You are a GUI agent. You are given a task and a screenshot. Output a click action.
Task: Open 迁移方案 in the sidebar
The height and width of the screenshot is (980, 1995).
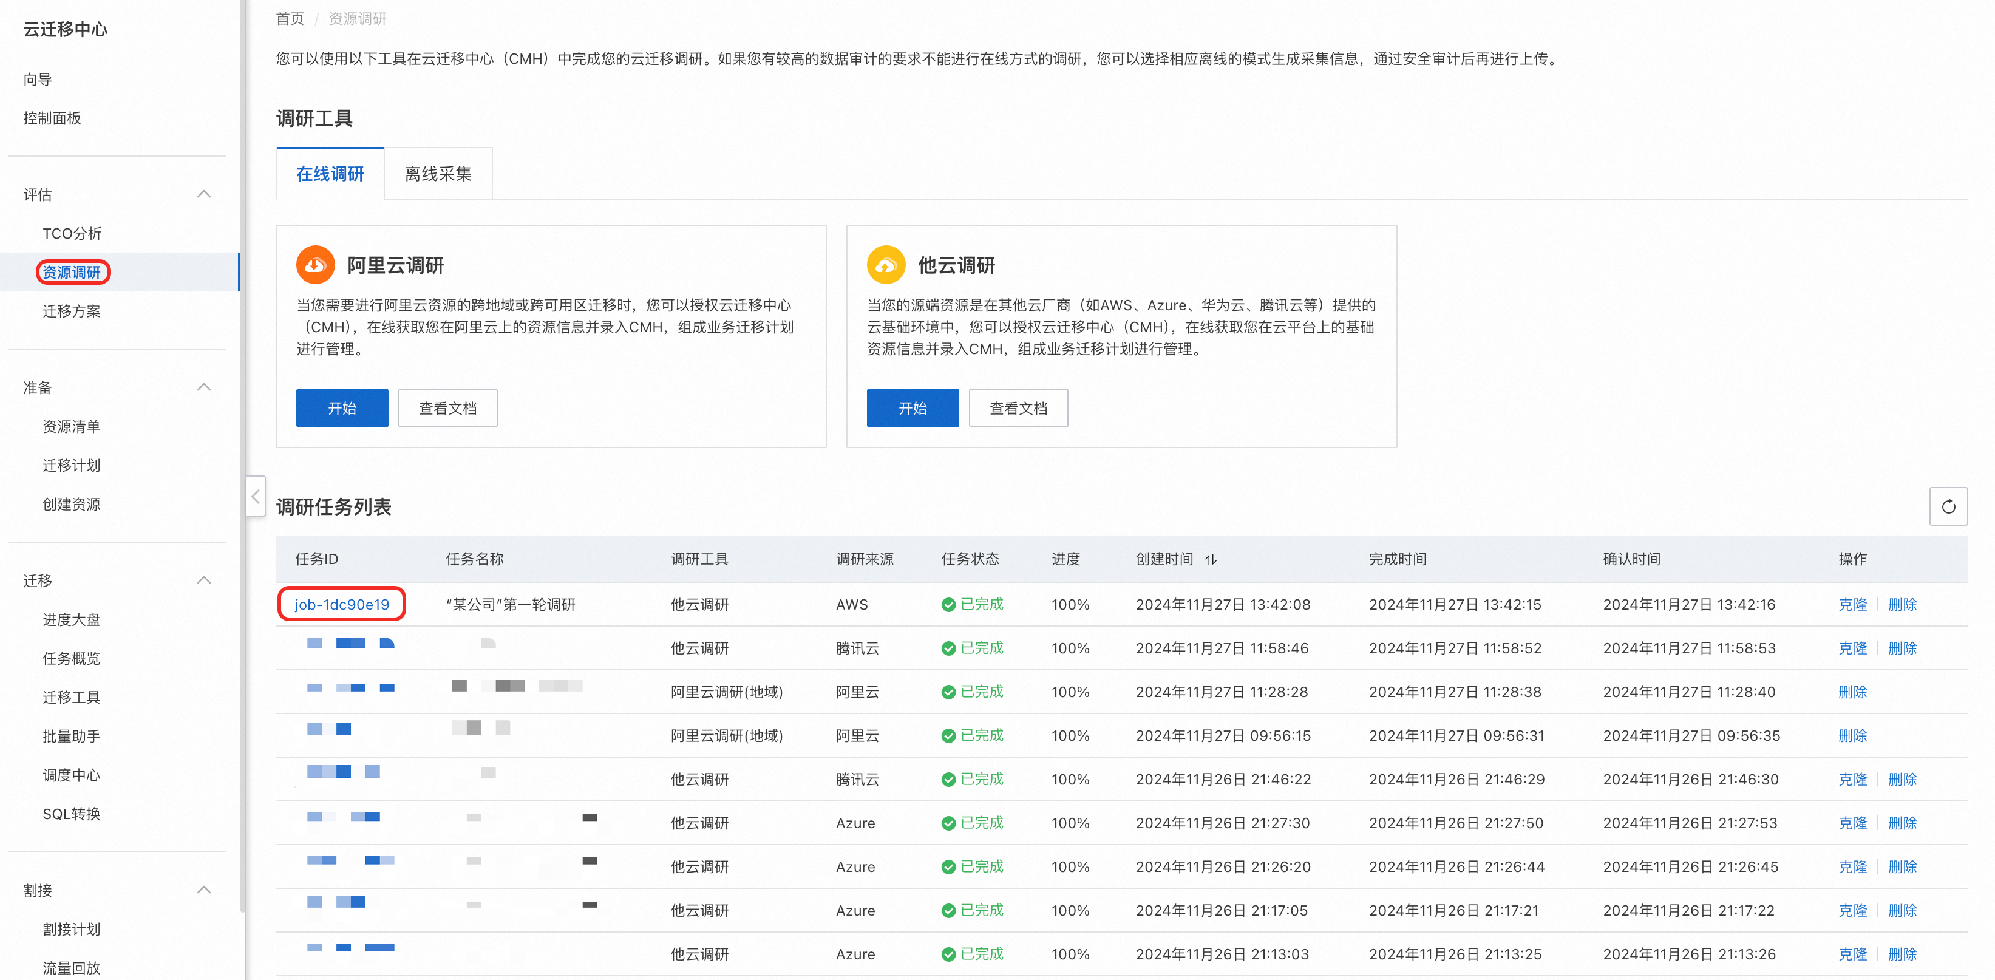click(71, 311)
